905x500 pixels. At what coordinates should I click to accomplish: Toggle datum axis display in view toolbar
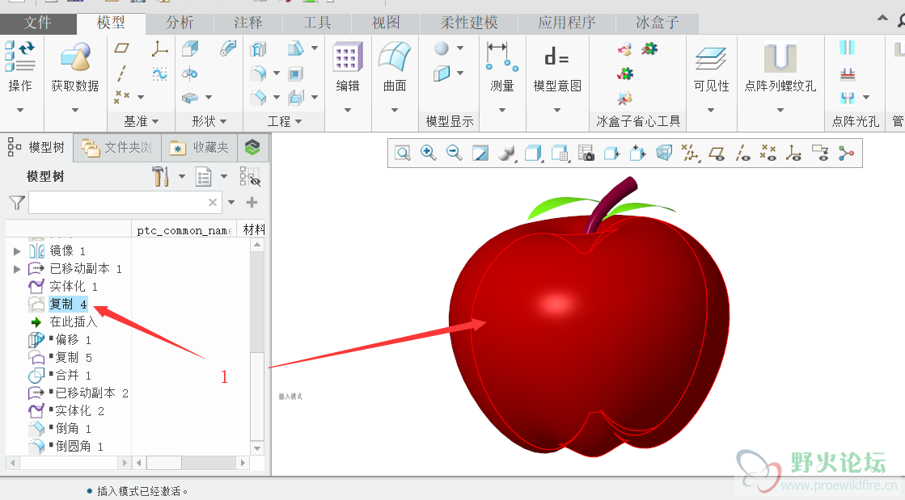(742, 153)
